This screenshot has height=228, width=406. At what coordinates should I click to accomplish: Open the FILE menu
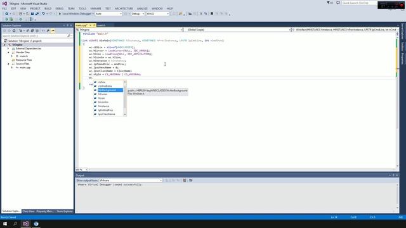[4, 8]
